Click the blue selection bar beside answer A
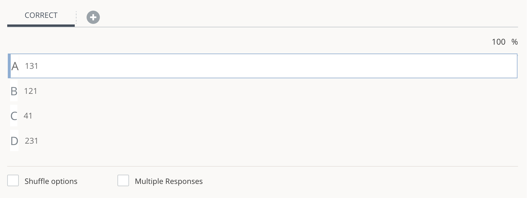 10,66
